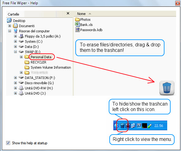Expand the Documenti tree node
This screenshot has height=151, width=181.
[9, 26]
